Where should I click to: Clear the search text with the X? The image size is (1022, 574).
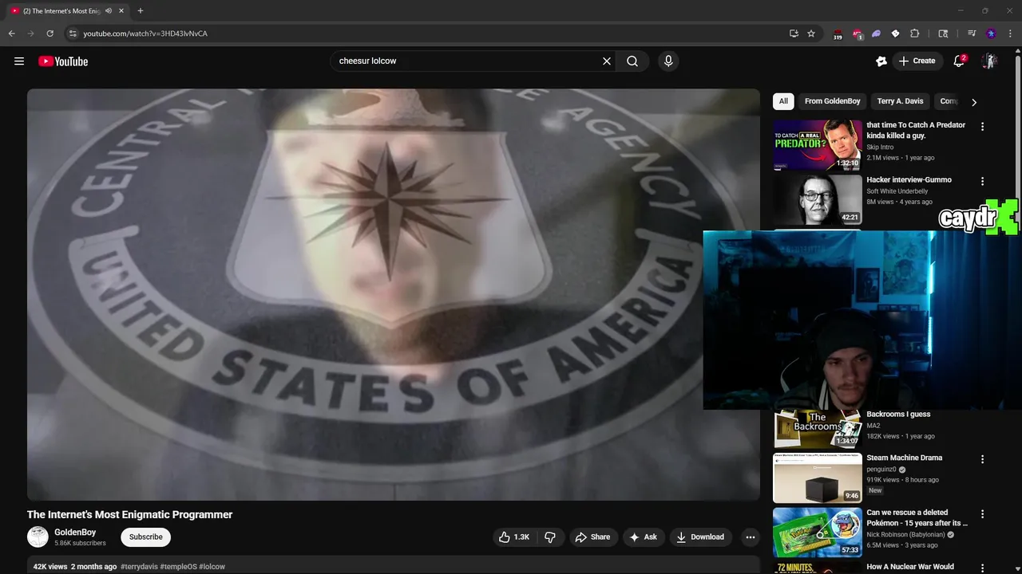pos(607,61)
